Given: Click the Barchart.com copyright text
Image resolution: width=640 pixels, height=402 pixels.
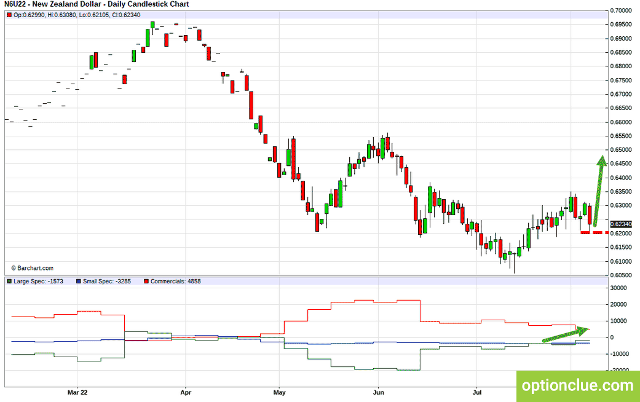Looking at the screenshot, I should 32,268.
